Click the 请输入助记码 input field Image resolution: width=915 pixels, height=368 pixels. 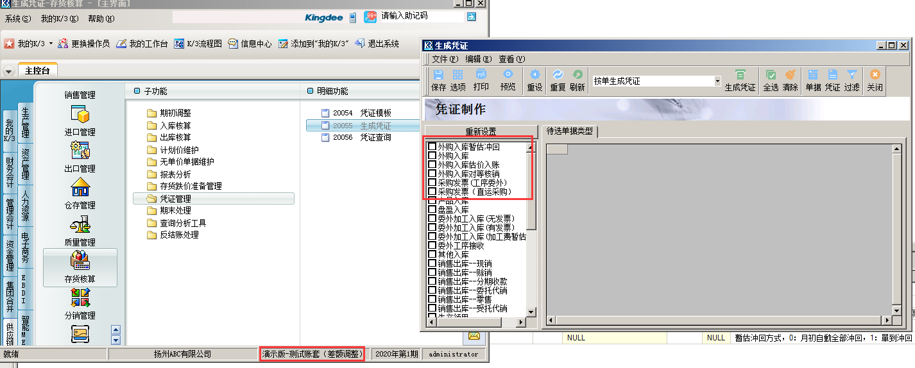(422, 16)
